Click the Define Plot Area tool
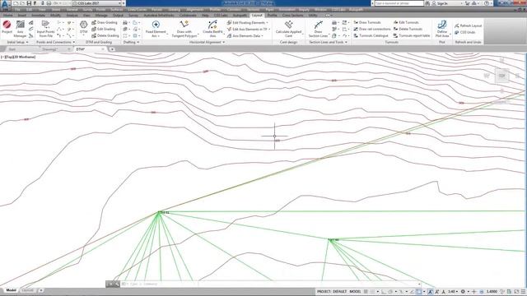This screenshot has width=527, height=296. point(442,29)
